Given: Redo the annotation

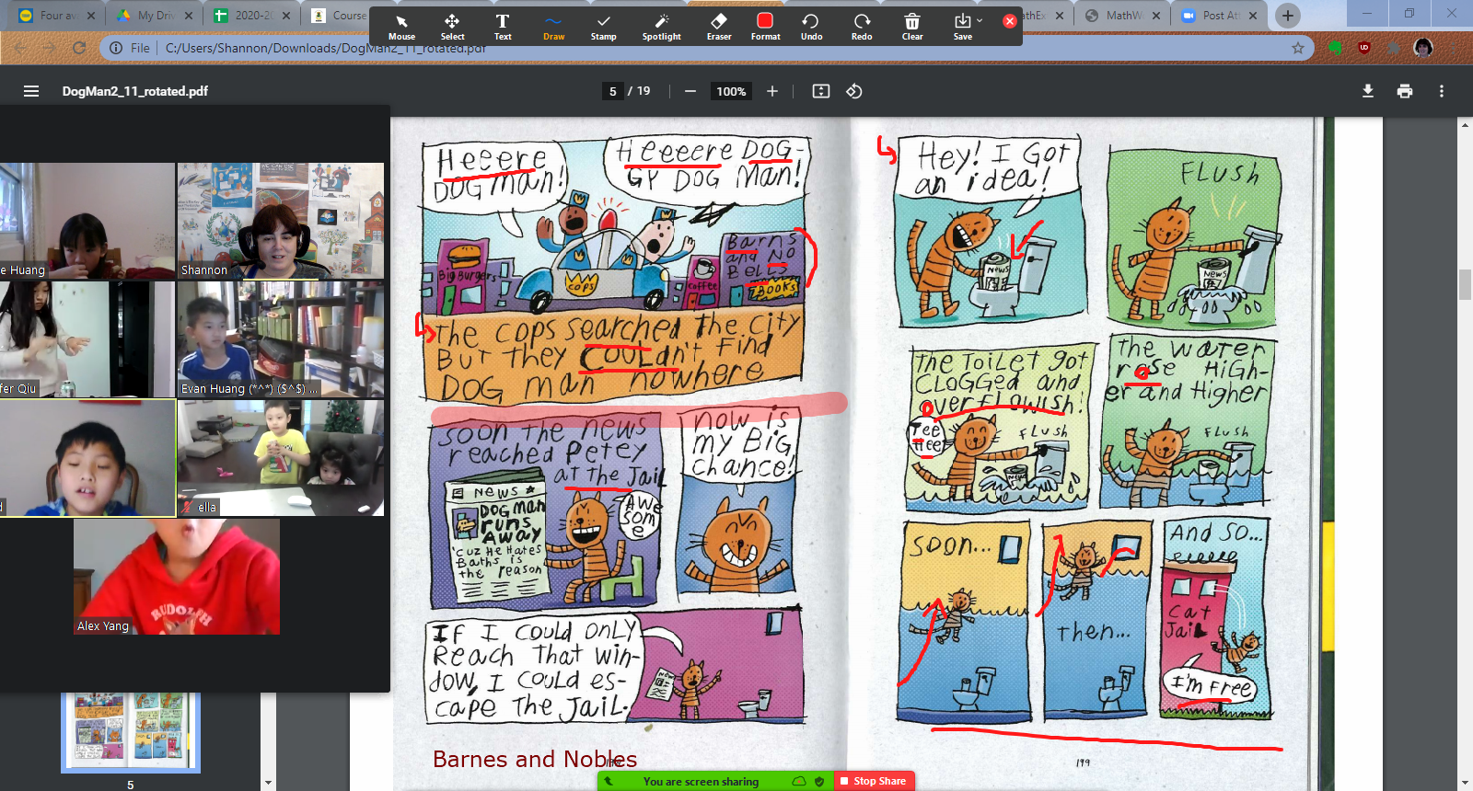Looking at the screenshot, I should [862, 27].
